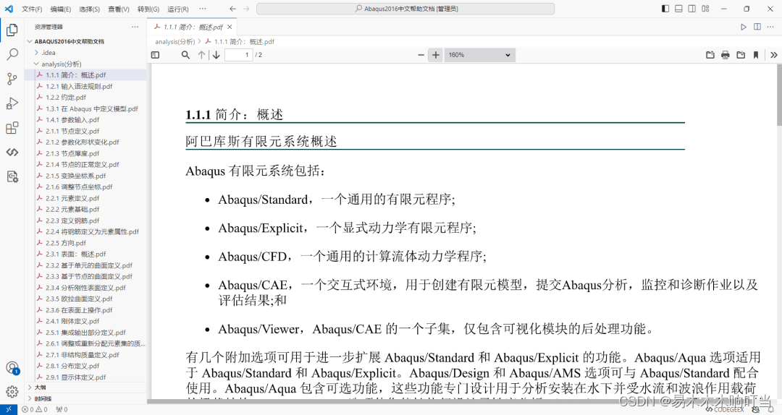Open PDF tools double-chevron menu
Viewport: 782px width, 415px height.
773,55
